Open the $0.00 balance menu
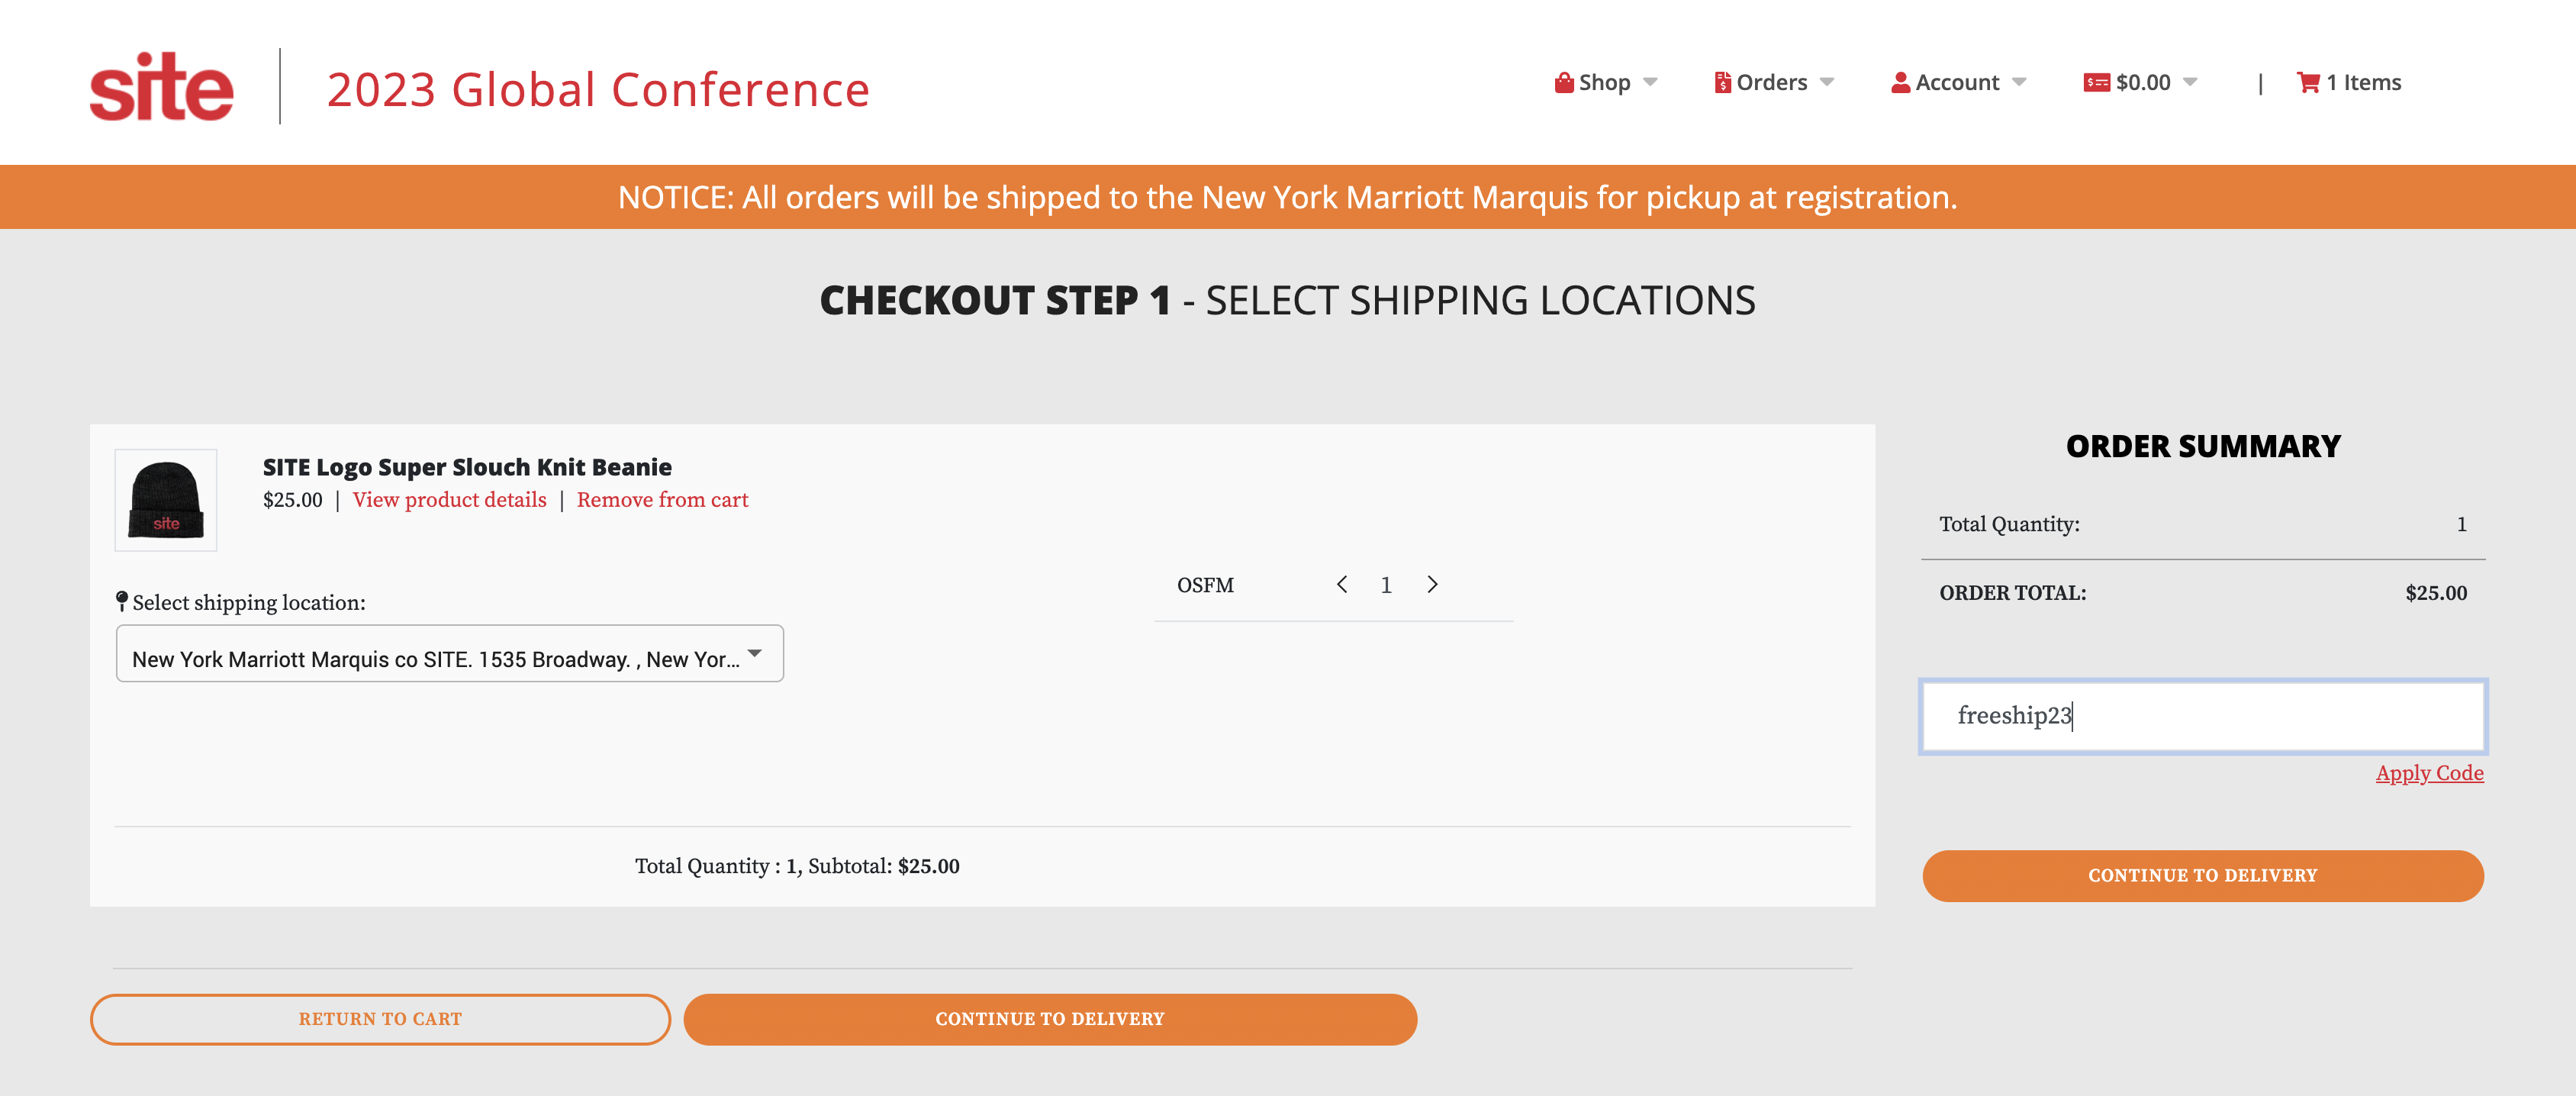This screenshot has width=2576, height=1096. pos(2140,82)
